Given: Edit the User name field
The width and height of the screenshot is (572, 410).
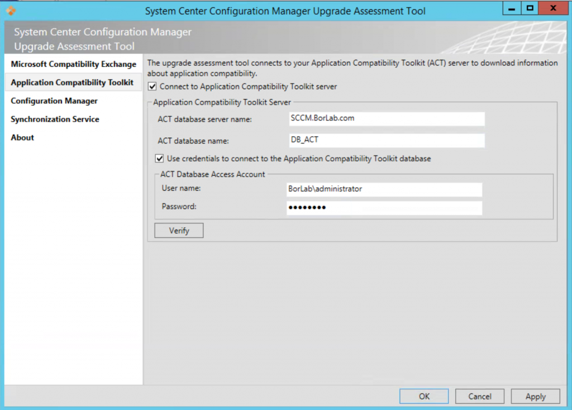Looking at the screenshot, I should coord(384,189).
